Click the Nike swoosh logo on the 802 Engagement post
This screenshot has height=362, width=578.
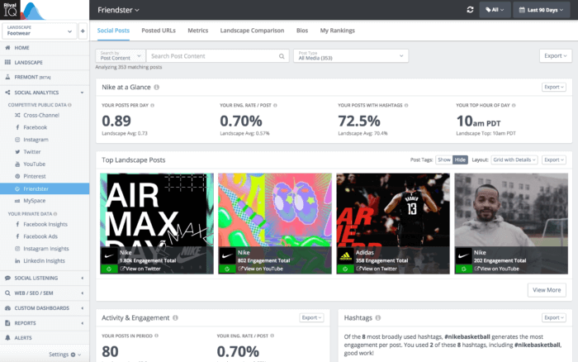pyautogui.click(x=227, y=255)
